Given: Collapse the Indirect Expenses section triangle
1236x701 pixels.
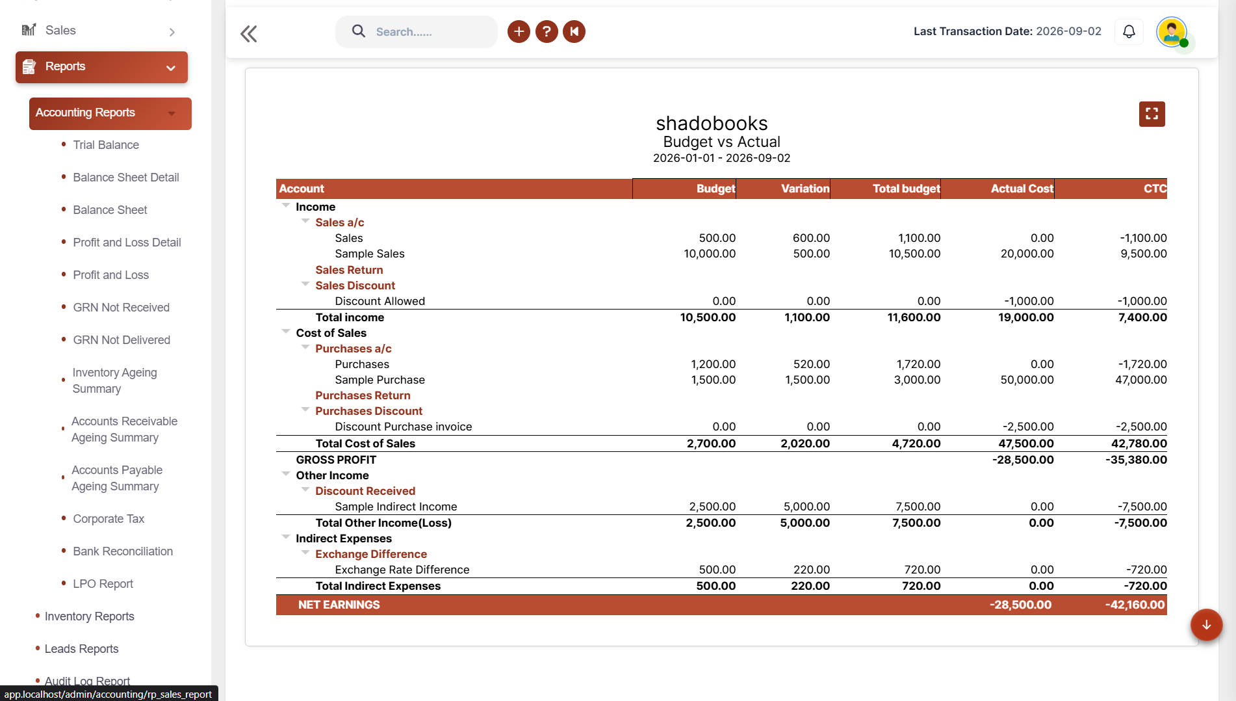Looking at the screenshot, I should coord(286,537).
